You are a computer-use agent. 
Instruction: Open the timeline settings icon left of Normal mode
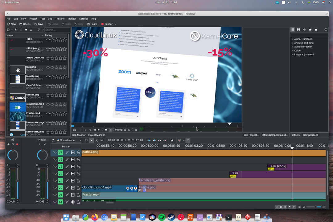click(x=53, y=140)
